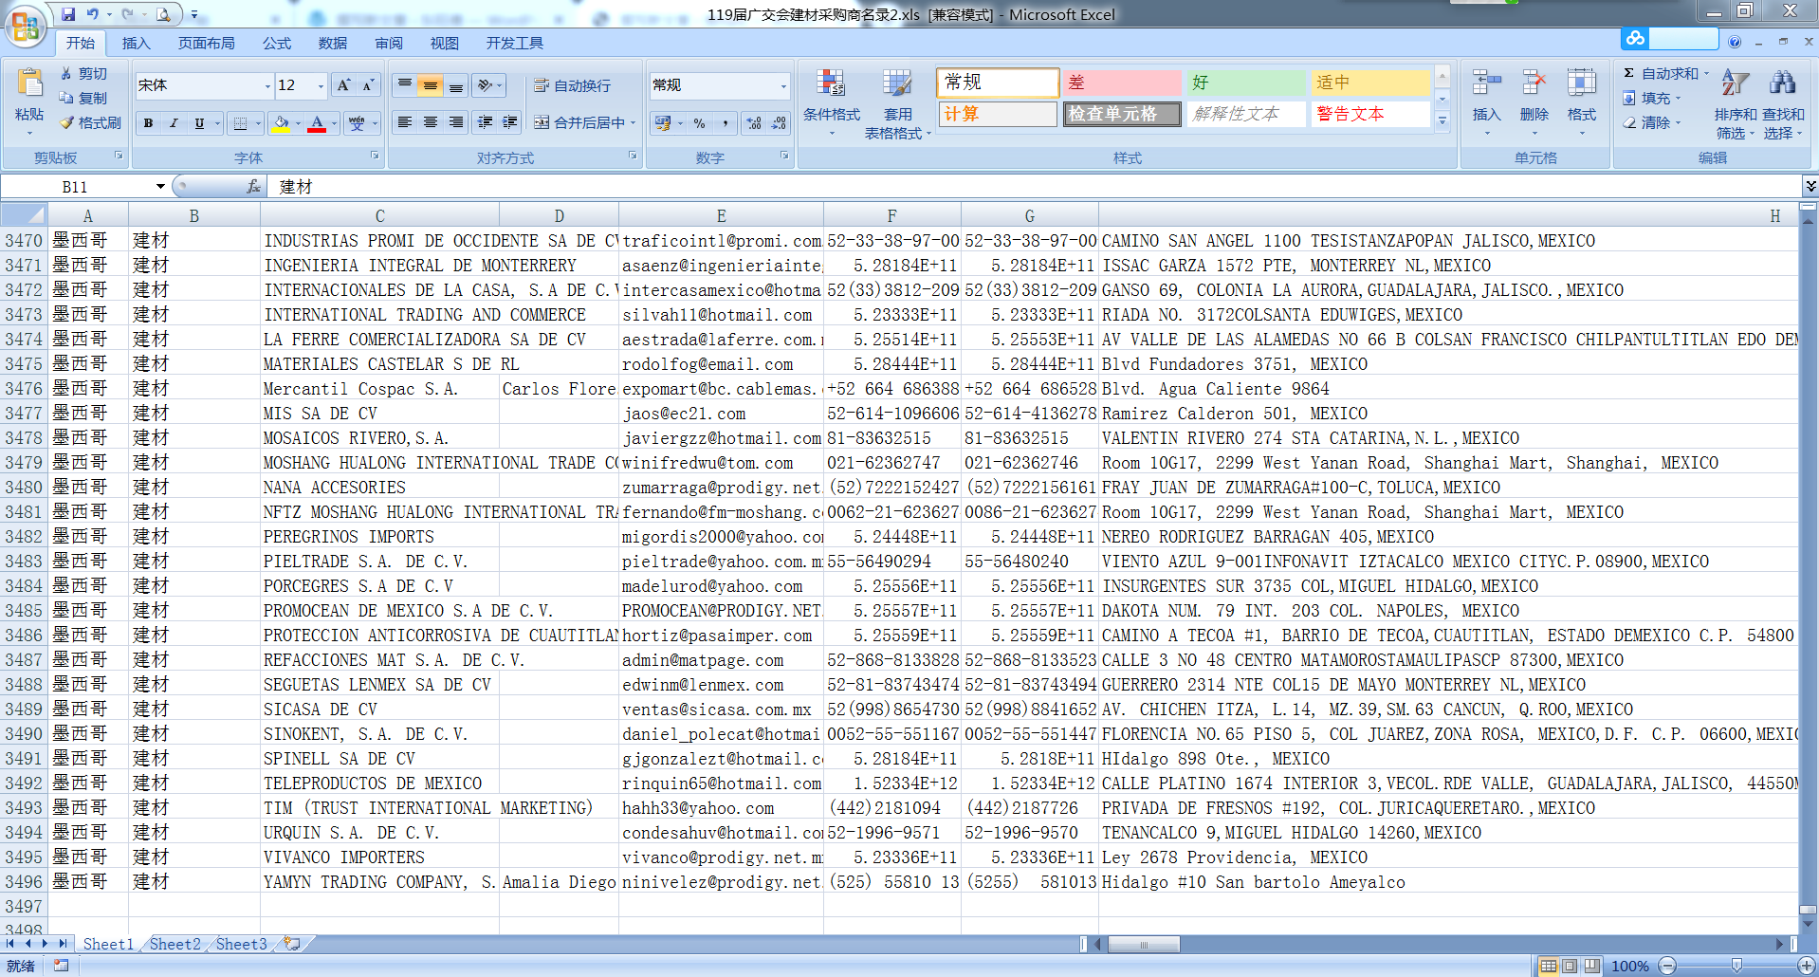This screenshot has width=1819, height=977.
Task: Click Find and Select (查找和选择) binoculars
Action: click(1782, 85)
